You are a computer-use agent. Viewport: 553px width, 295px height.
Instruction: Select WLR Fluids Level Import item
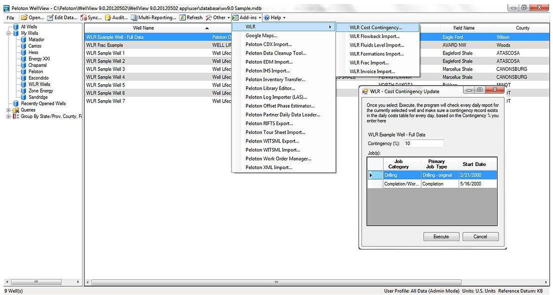377,45
